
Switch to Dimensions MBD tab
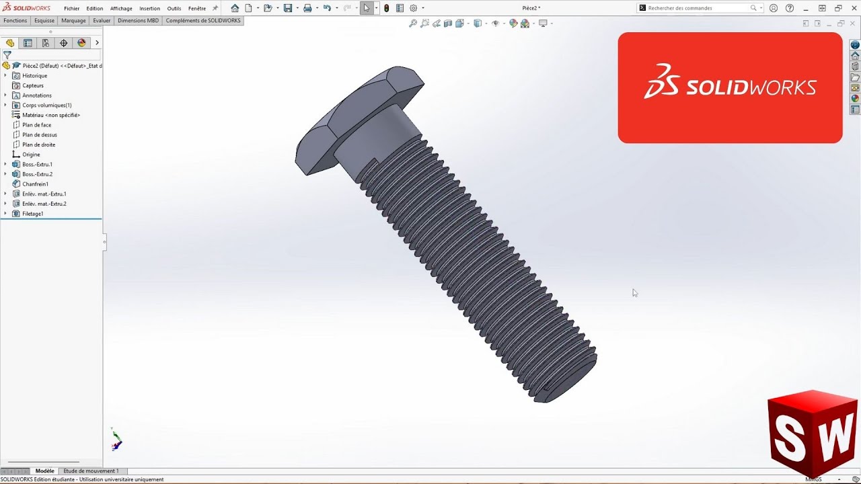point(138,21)
